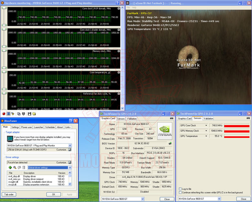Select the nv4_disp.dll row in driver list
Image resolution: width=252 pixels, height=202 pixels.
[36, 176]
